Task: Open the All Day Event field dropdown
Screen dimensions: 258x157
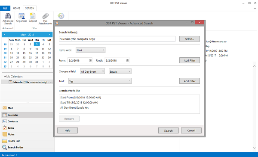Action: point(92,71)
